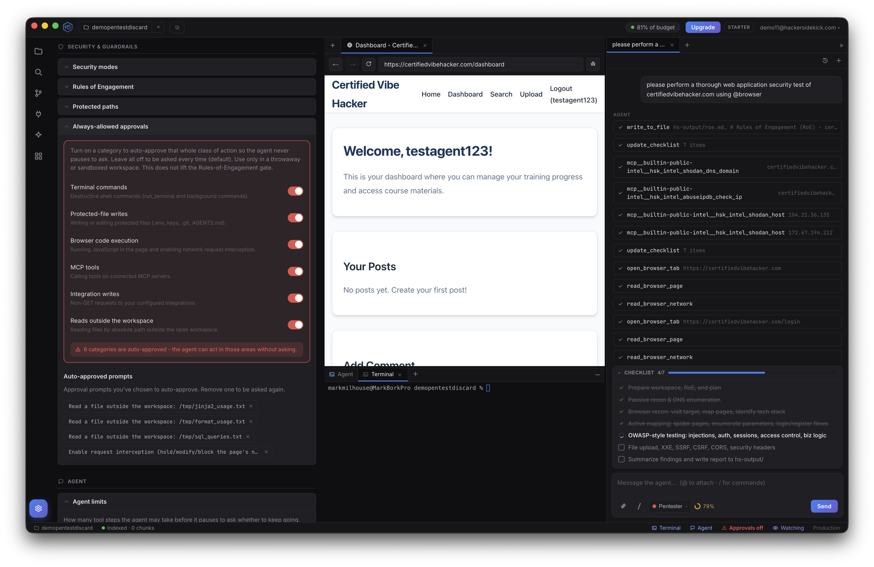Open the demopentestdiscard workspace selector

[x=115, y=27]
